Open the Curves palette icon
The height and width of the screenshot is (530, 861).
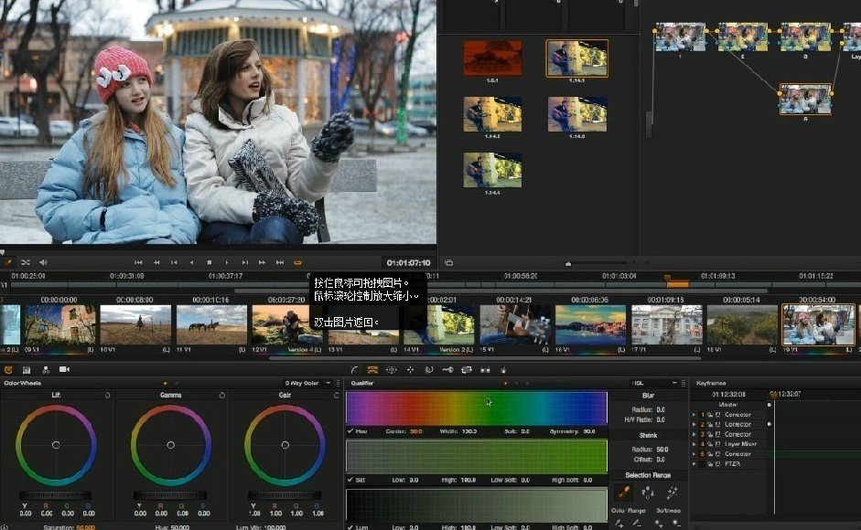coord(354,369)
